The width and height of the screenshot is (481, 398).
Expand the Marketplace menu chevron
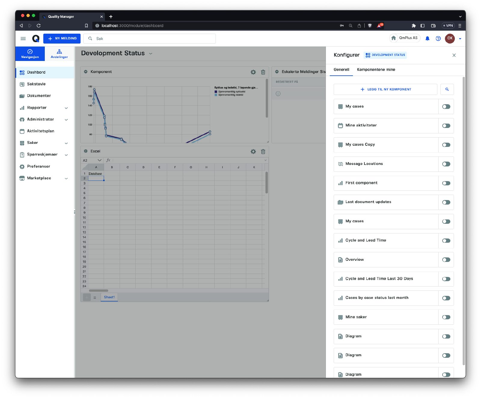66,178
